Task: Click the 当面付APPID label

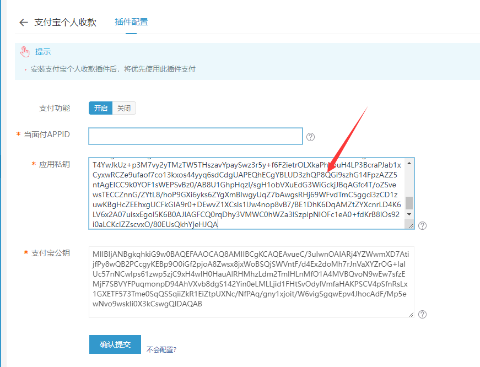Action: tap(47, 134)
